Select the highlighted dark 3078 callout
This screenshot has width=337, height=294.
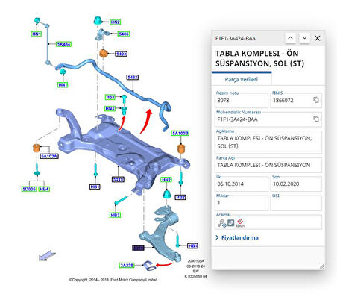point(138,248)
